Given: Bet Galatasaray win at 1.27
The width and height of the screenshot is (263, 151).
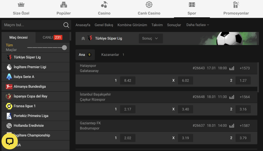Looking at the screenshot, I should [243, 81].
